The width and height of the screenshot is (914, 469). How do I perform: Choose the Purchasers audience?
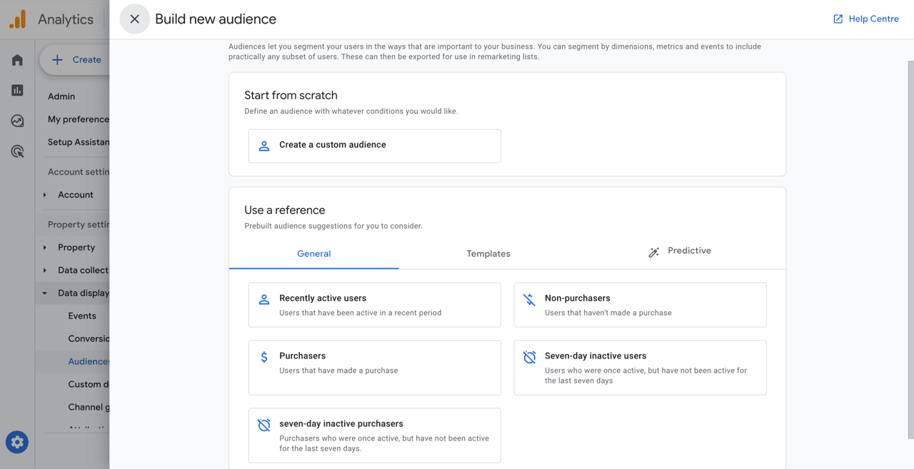[374, 368]
